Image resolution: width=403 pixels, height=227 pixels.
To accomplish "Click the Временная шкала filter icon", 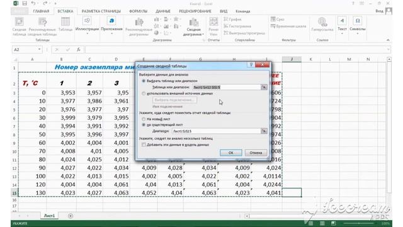I will 288,26.
